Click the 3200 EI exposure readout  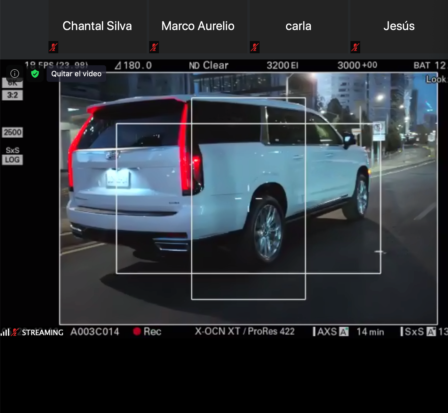coord(282,65)
